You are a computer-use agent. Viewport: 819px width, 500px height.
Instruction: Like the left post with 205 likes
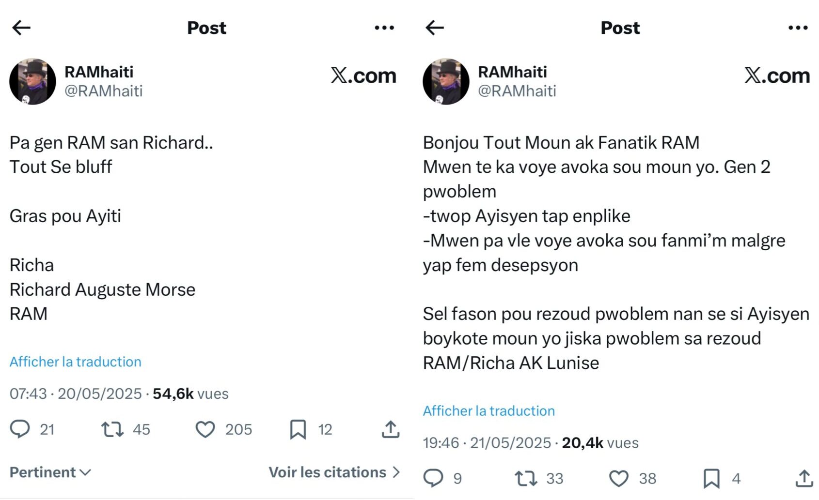[206, 429]
